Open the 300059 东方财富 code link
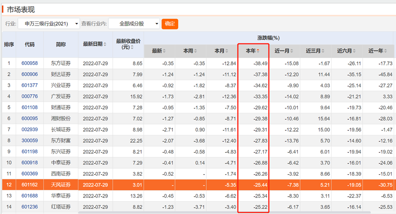Screen dimensions: 396x214 29,141
